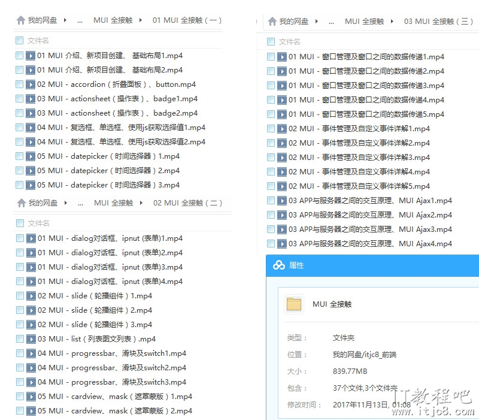
Task: Expand the ... ellipsis in the 全接触（二）breadcrumb
Action: [80, 204]
